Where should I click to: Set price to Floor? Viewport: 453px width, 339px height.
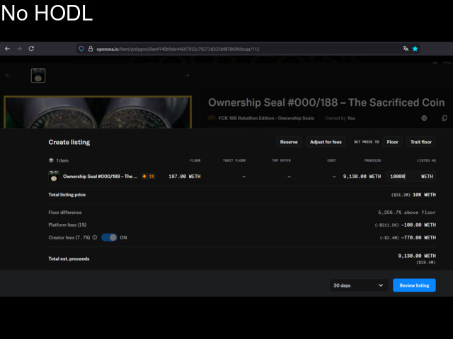point(392,142)
